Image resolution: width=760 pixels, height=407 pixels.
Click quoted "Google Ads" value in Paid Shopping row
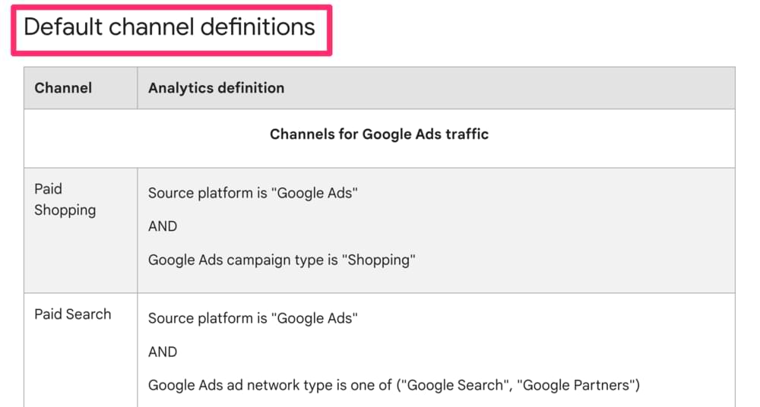click(x=315, y=193)
